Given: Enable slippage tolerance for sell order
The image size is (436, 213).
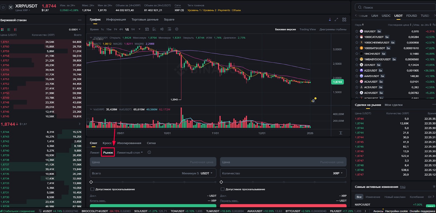Looking at the screenshot, I should (222, 189).
